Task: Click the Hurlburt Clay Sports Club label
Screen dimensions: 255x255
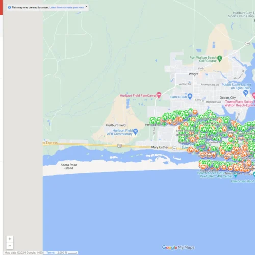Action: tap(241, 14)
